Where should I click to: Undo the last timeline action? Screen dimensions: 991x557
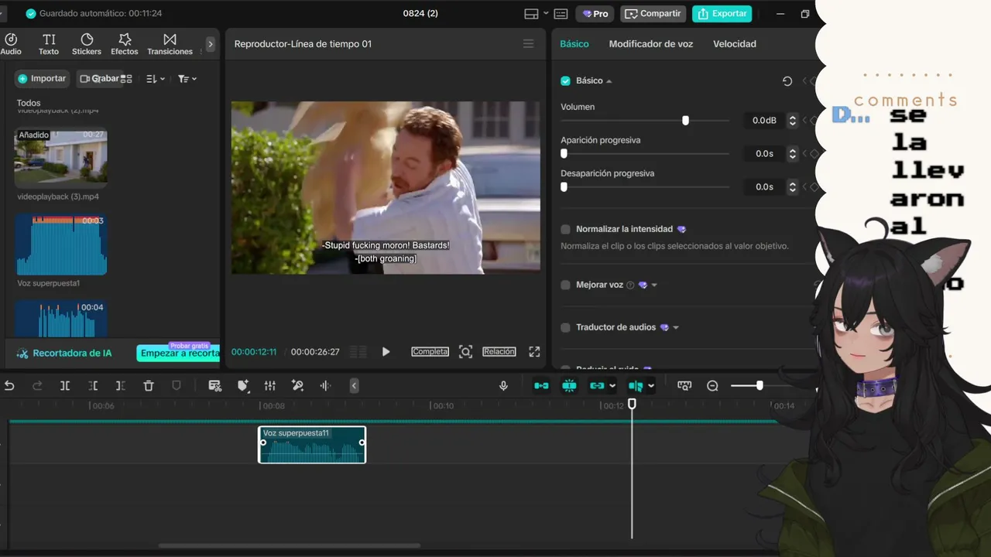pos(9,385)
